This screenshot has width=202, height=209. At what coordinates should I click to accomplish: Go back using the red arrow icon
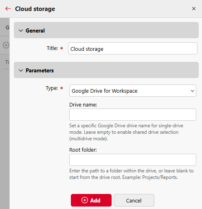pyautogui.click(x=8, y=9)
